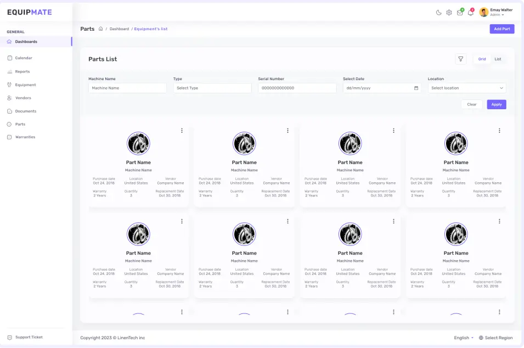Expand the Select location dropdown
Screen dimensions: 524x348
coord(467,88)
